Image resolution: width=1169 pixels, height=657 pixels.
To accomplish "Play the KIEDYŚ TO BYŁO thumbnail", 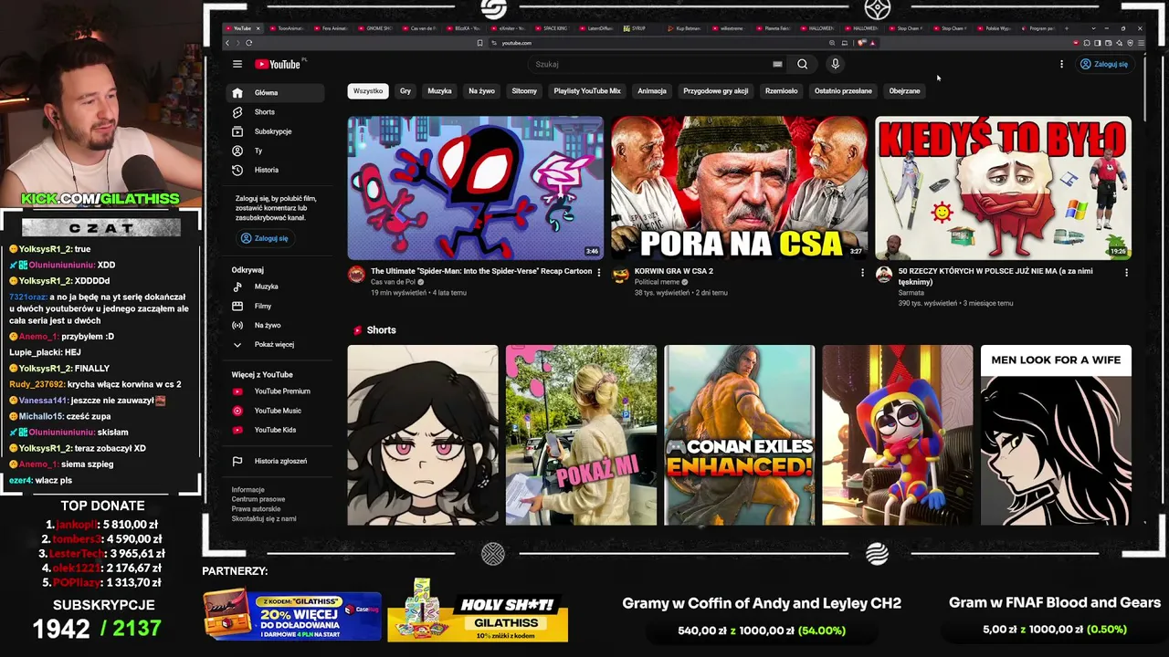I will pyautogui.click(x=1003, y=188).
